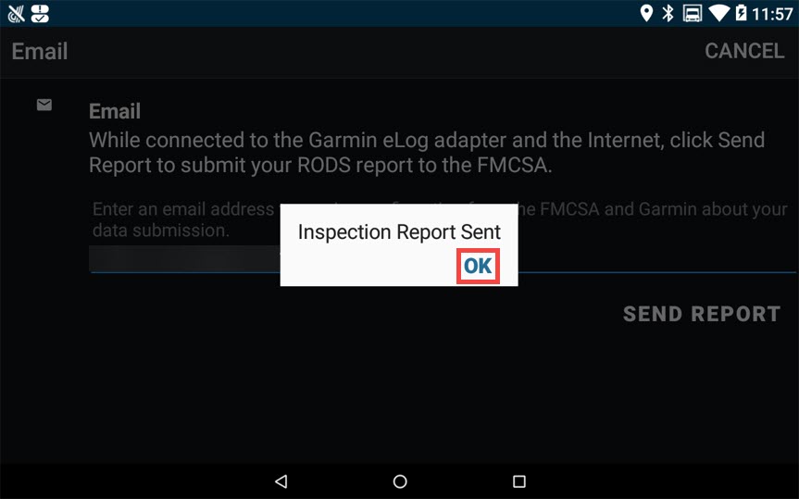799x499 pixels.
Task: Tap the 11:57 clock in status bar
Action: [x=772, y=14]
